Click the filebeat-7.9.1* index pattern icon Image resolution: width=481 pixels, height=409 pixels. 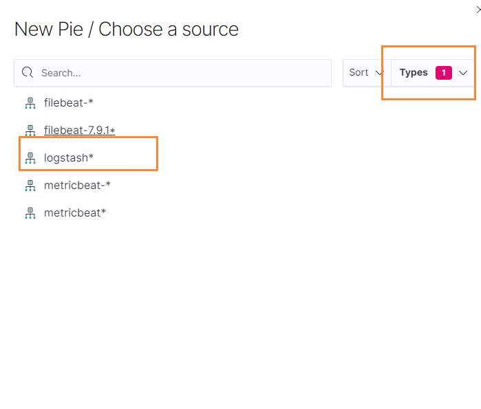[30, 131]
